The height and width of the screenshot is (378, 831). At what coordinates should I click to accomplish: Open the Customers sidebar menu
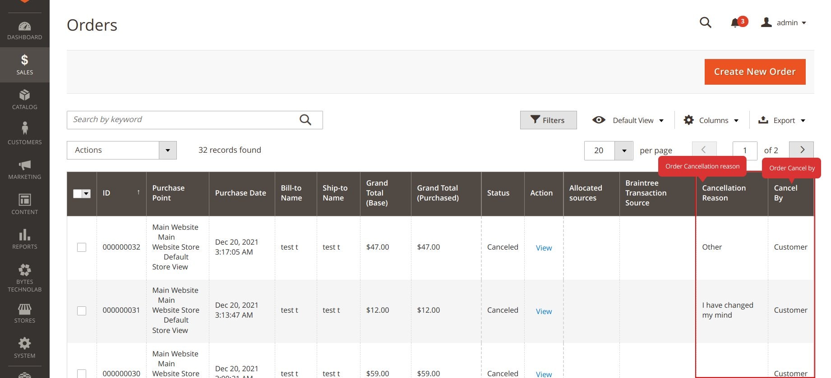pyautogui.click(x=25, y=134)
